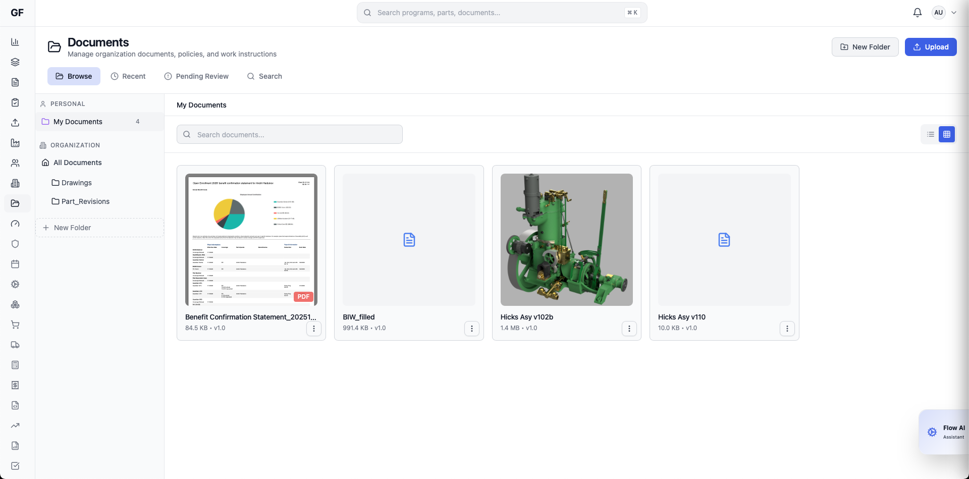Open the Part_Revisions folder

click(x=85, y=201)
